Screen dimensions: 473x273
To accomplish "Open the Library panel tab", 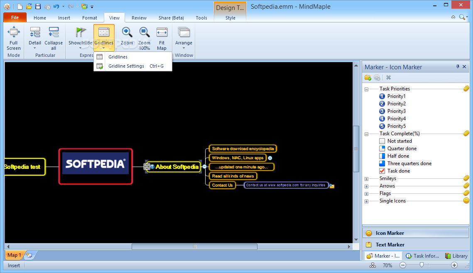I will coord(456,256).
